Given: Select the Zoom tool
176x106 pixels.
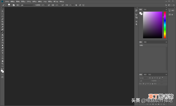Looking at the screenshot, I should 2,63.
